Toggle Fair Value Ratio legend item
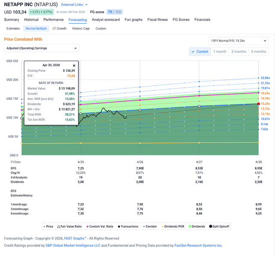The image size is (275, 255). coord(70,226)
